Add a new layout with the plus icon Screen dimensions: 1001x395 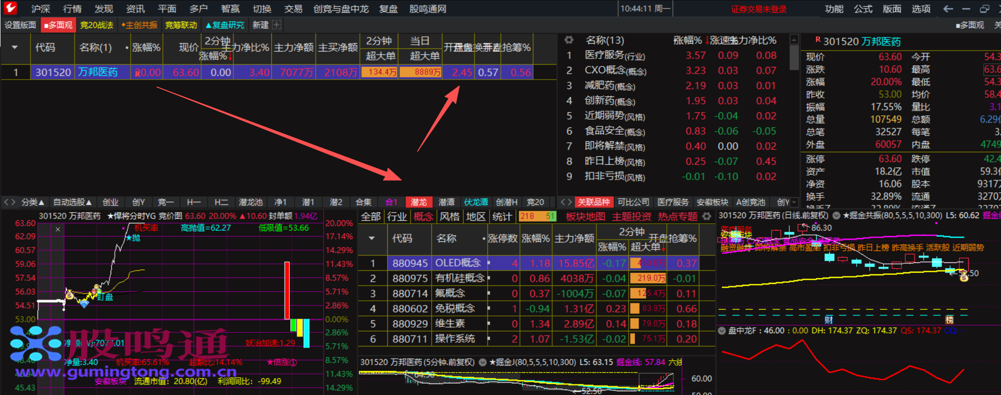coord(277,25)
